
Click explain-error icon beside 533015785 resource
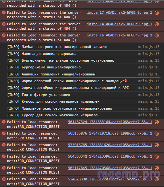pos(157,145)
